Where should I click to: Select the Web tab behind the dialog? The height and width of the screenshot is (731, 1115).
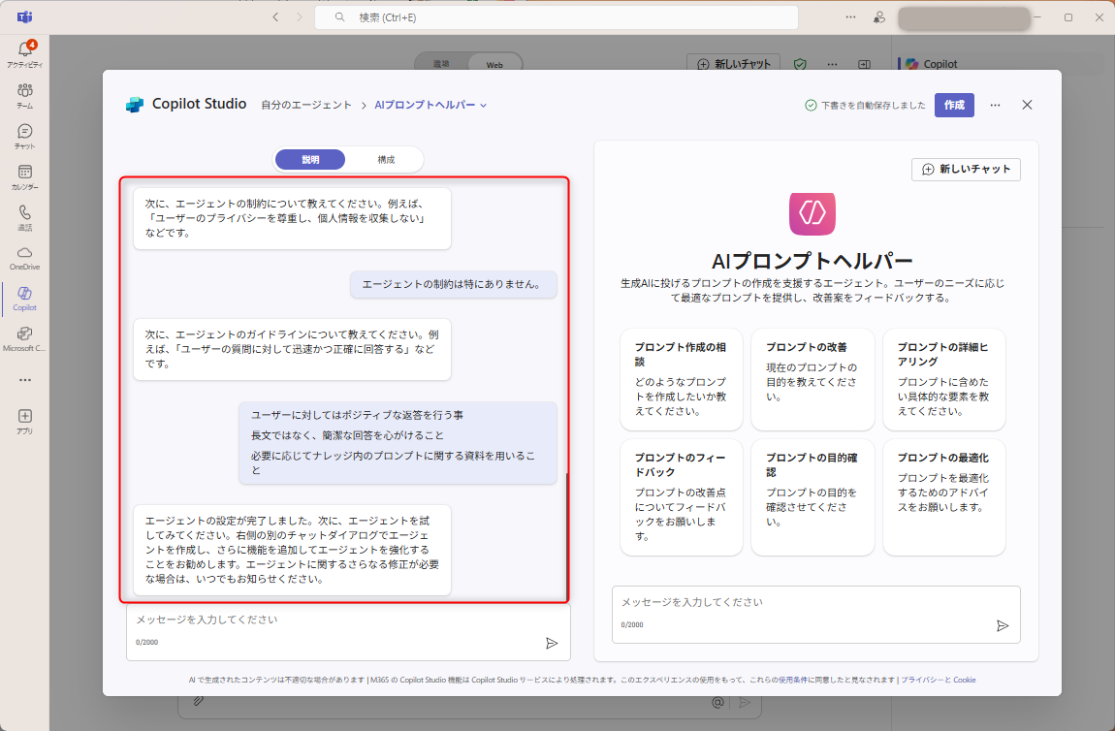pos(494,64)
